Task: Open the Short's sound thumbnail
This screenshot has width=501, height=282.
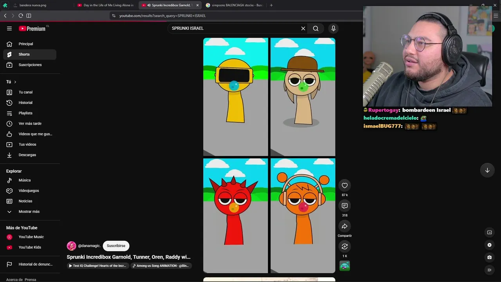Action: 344,266
